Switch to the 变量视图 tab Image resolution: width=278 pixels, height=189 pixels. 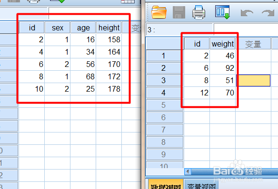201,185
